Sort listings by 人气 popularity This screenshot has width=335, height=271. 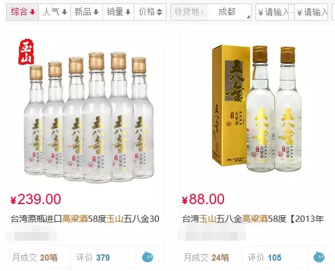tap(55, 12)
